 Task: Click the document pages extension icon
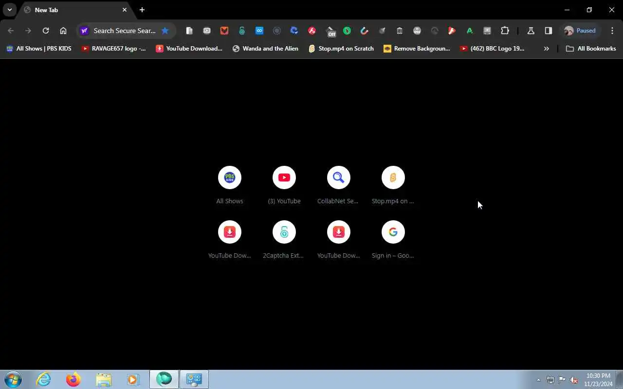[189, 31]
